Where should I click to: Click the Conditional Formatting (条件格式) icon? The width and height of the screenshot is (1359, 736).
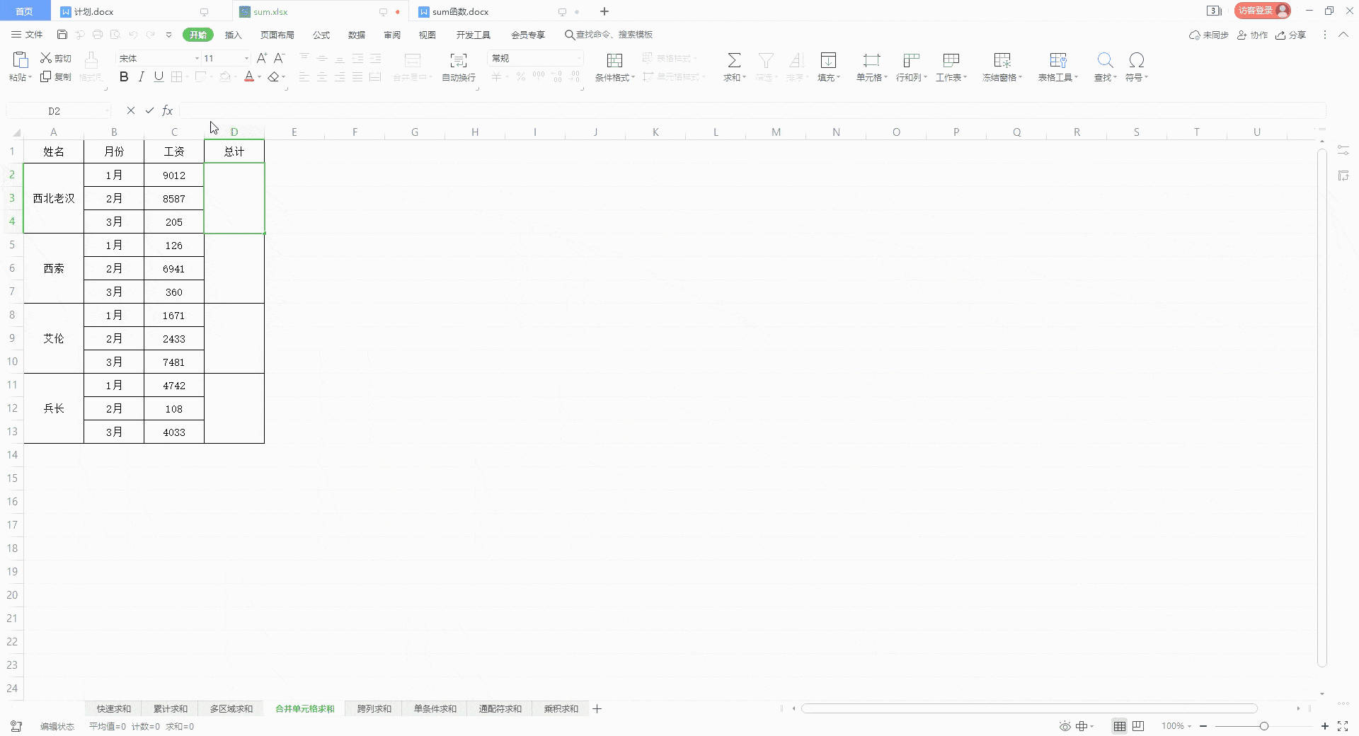coord(614,60)
